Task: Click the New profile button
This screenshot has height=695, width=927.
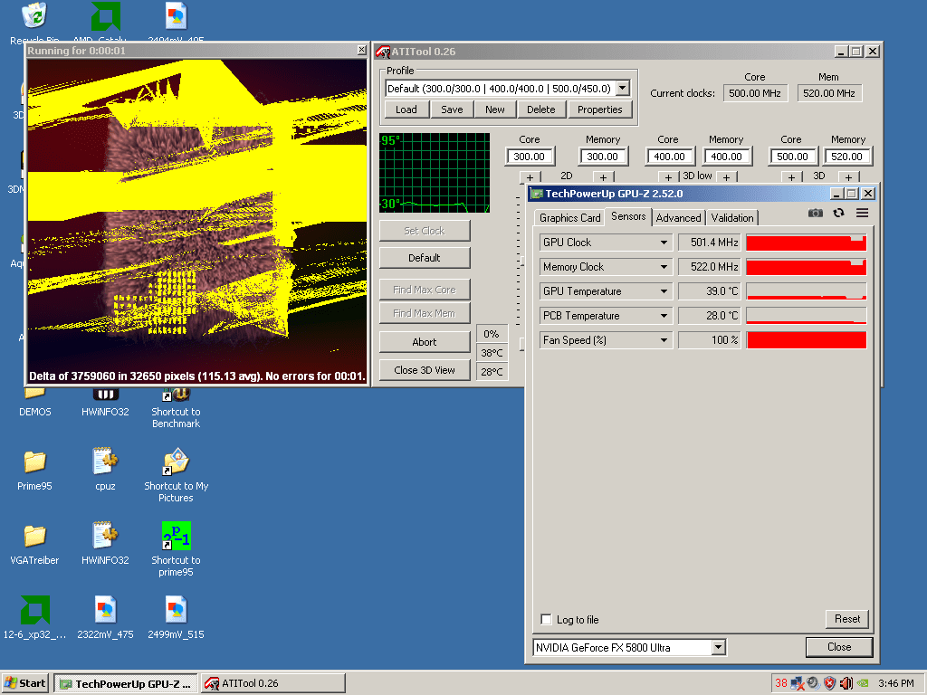Action: (495, 109)
